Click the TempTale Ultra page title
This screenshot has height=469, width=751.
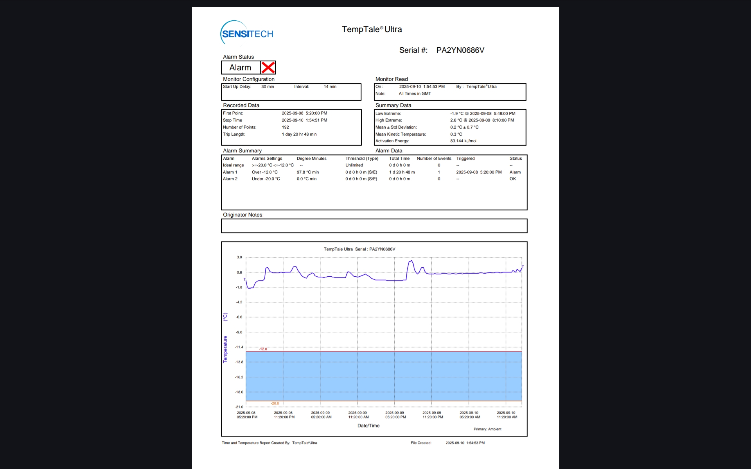tap(372, 29)
